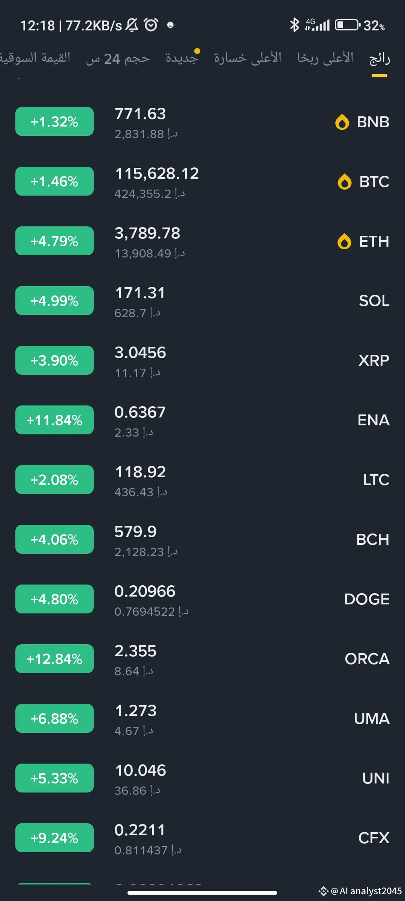Open the حجم 24 س volume tab

coord(118,59)
